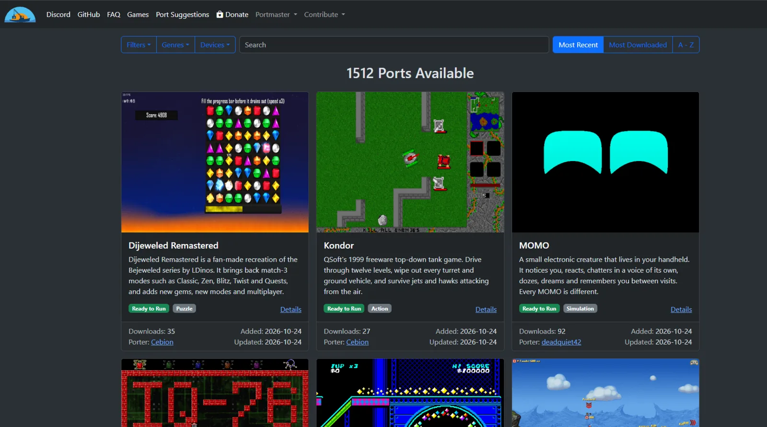Screen dimensions: 767x427
Task: Go to the FAQ page
Action: pos(114,14)
